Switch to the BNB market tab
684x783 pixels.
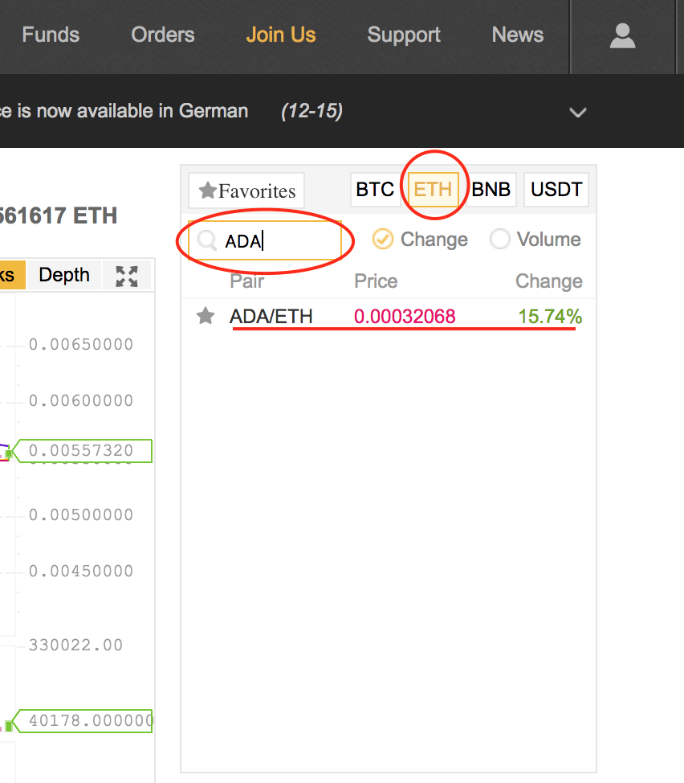[491, 190]
